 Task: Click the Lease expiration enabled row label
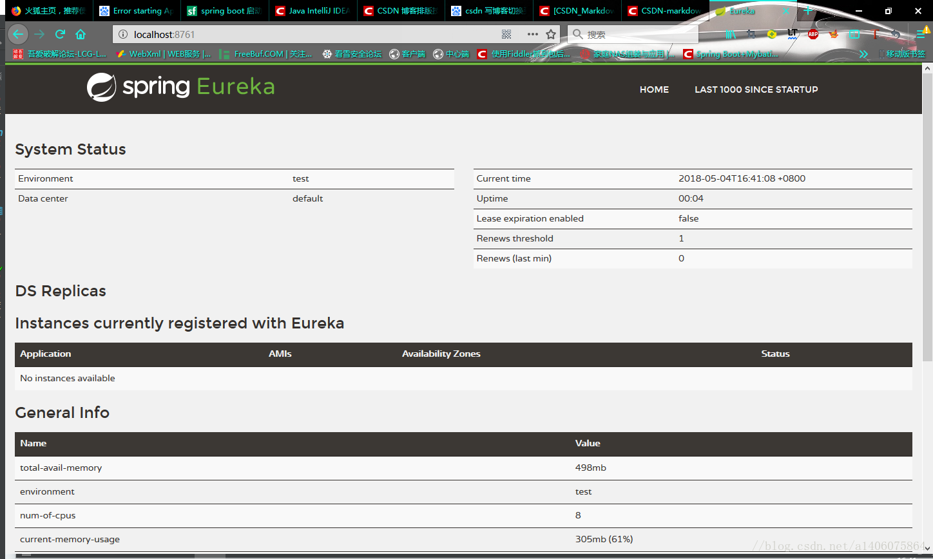(x=530, y=218)
